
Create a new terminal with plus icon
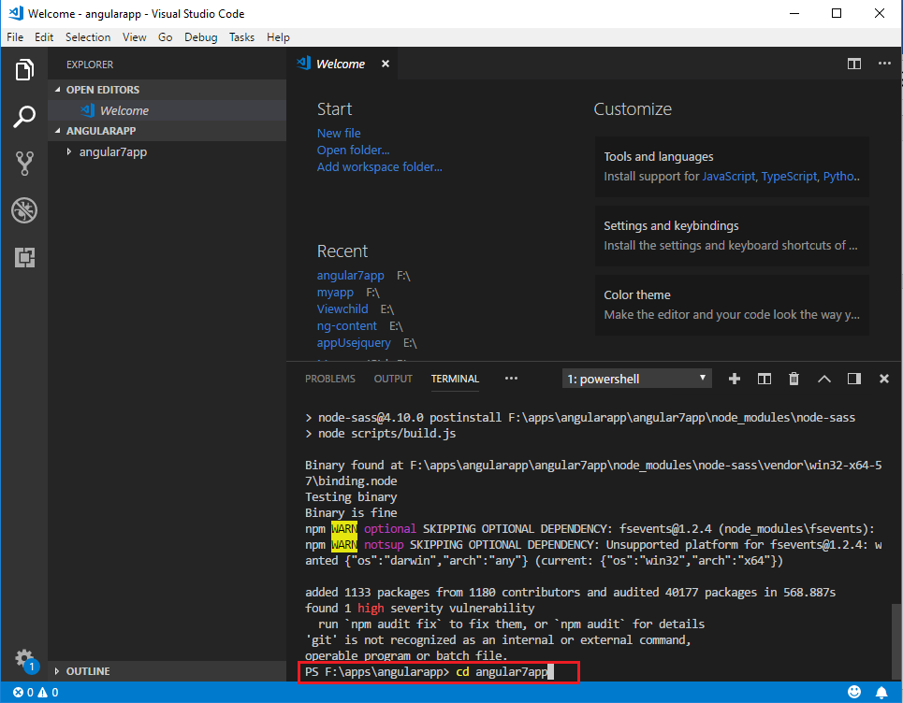pos(735,379)
